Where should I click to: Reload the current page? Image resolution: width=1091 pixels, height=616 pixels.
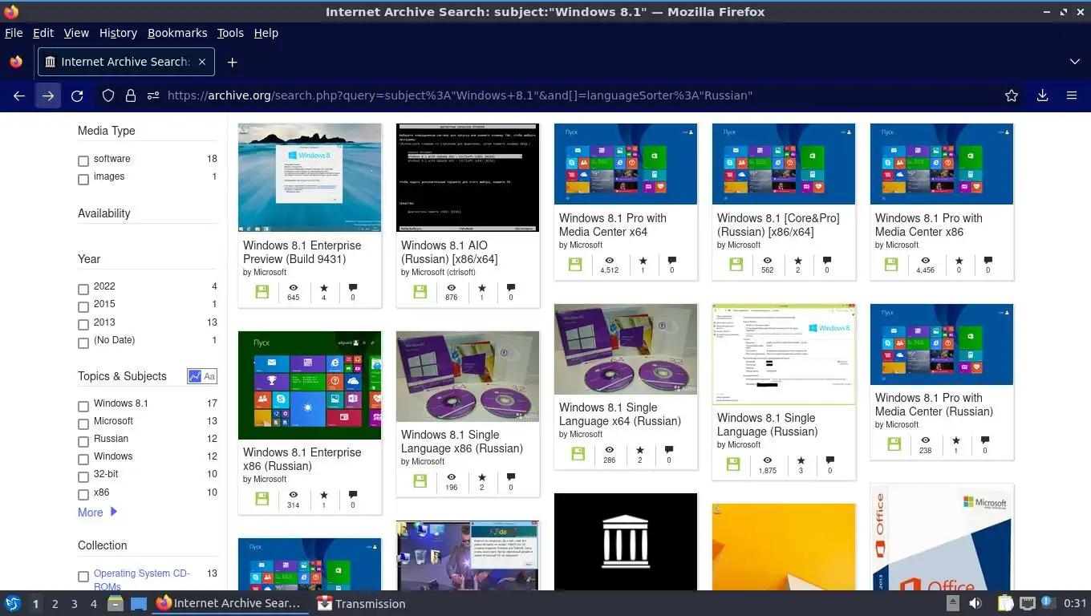pos(77,95)
